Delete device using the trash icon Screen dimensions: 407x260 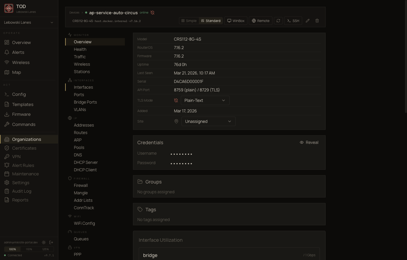pos(317,21)
